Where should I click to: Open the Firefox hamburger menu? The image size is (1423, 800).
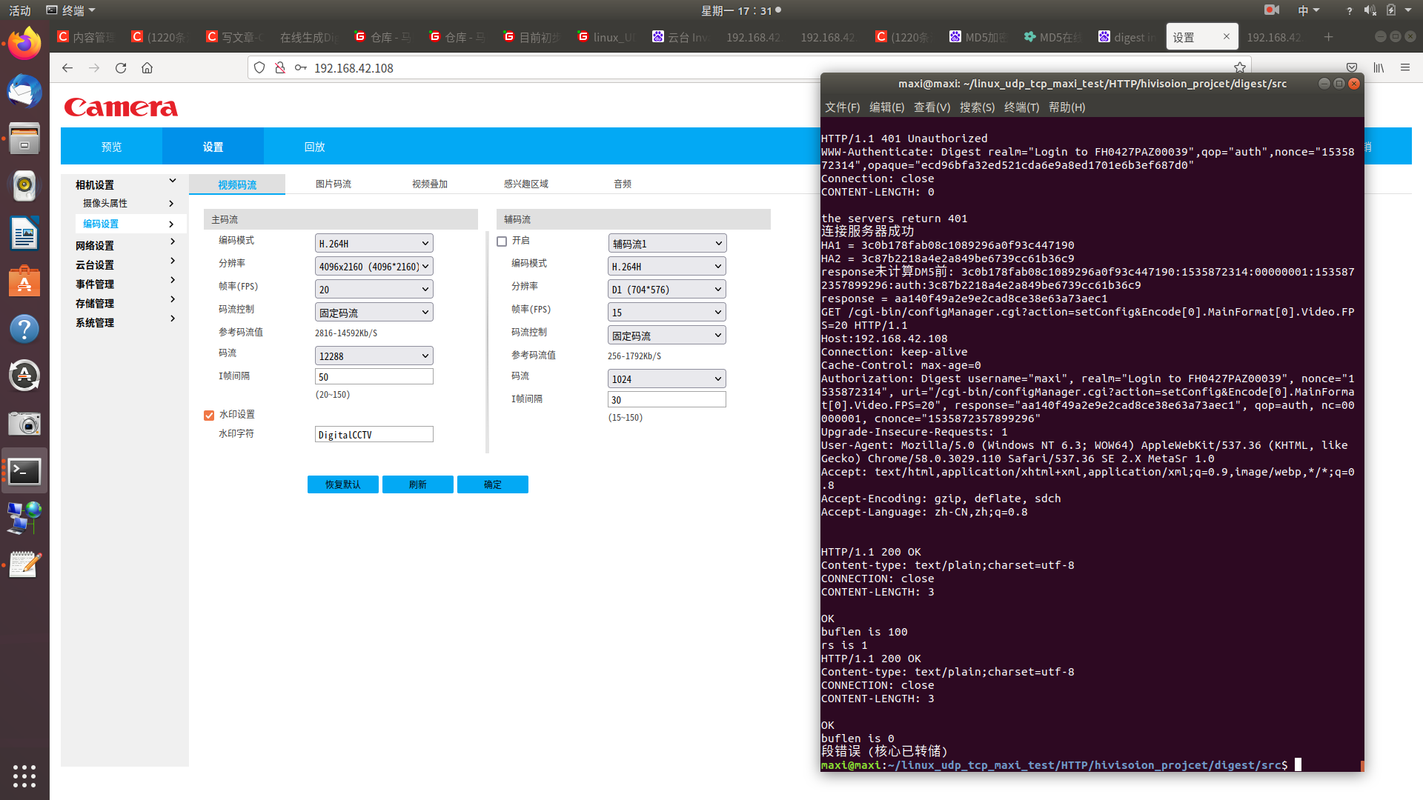pos(1404,67)
